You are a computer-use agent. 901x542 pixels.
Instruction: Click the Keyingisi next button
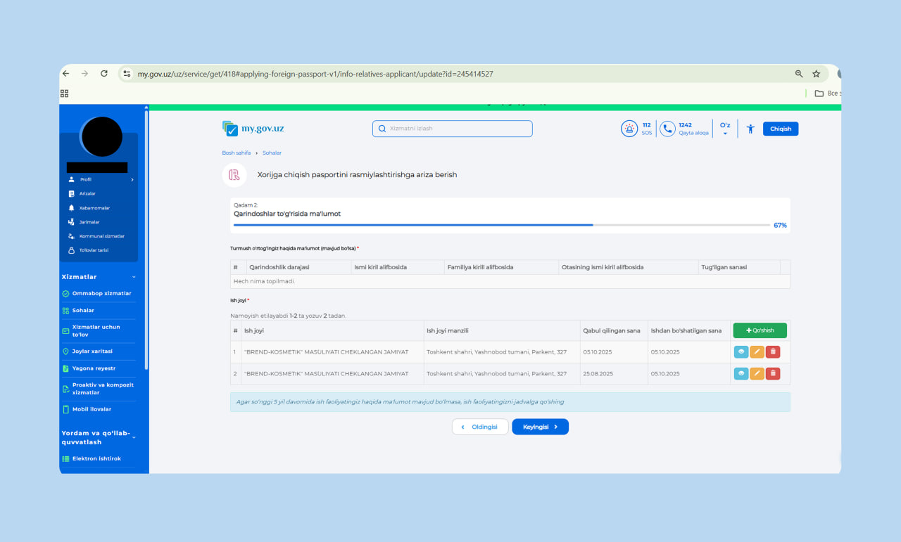[x=540, y=427]
